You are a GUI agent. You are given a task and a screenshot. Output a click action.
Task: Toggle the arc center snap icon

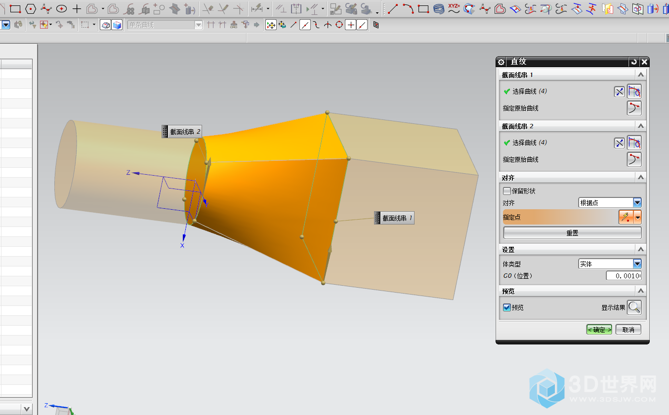pyautogui.click(x=339, y=25)
